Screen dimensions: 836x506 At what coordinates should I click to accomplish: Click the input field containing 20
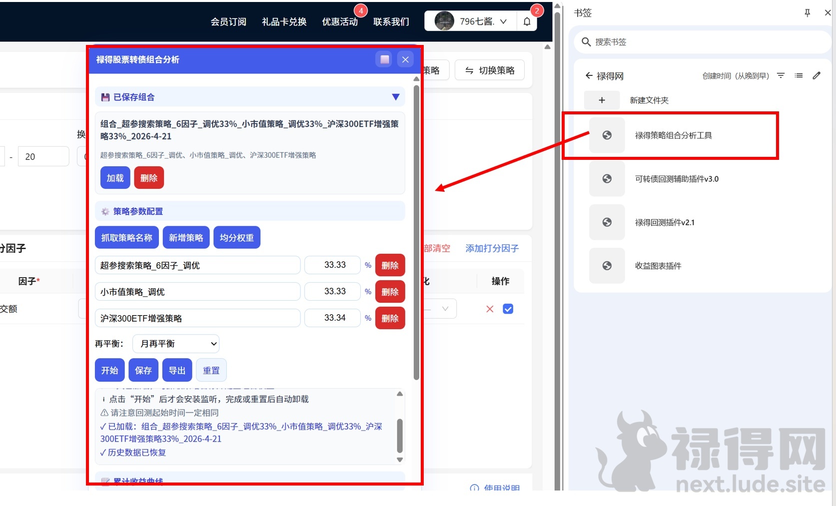43,156
